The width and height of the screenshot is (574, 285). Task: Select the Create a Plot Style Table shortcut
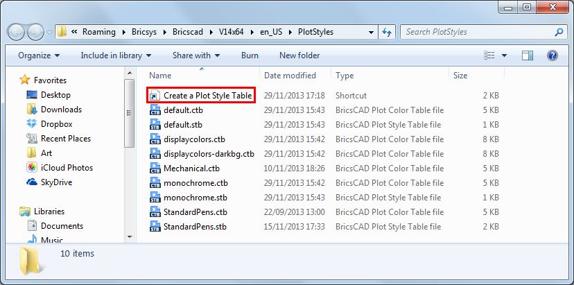click(200, 96)
